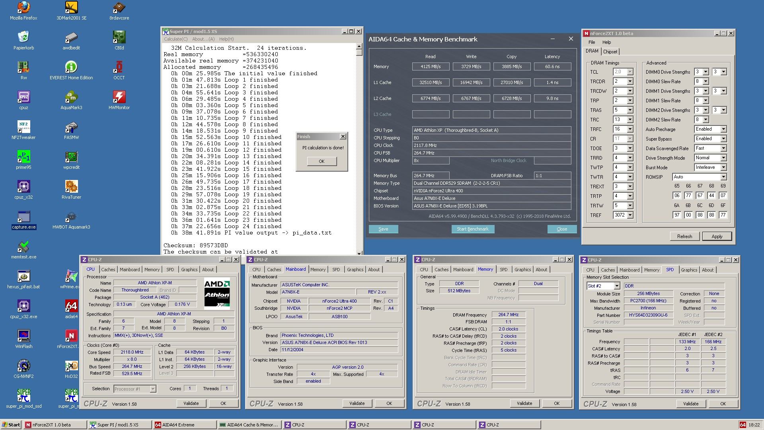This screenshot has height=430, width=764.
Task: Launch awdbedit desktop shortcut
Action: click(x=71, y=41)
